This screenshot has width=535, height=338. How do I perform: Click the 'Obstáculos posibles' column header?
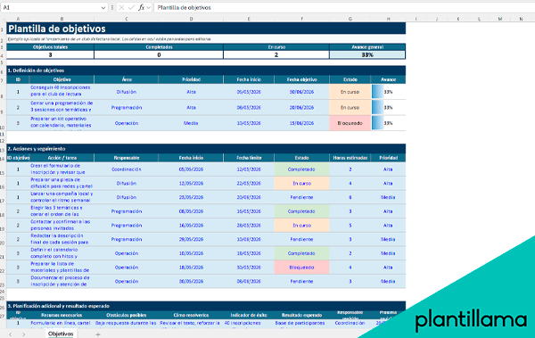pyautogui.click(x=127, y=315)
